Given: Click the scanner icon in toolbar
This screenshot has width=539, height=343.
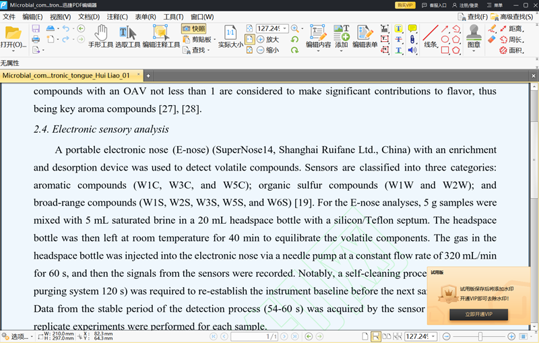Looking at the screenshot, I should click(x=51, y=28).
